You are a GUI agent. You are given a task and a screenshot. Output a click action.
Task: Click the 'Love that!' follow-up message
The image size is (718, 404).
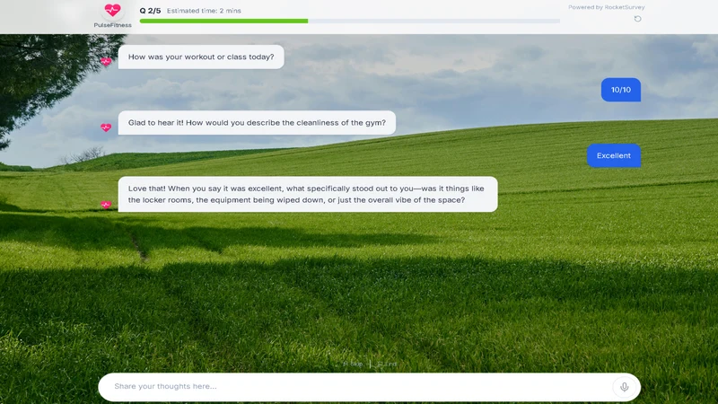tap(308, 194)
